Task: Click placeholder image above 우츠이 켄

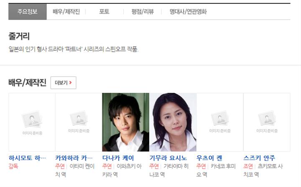Action: click(x=220, y=122)
